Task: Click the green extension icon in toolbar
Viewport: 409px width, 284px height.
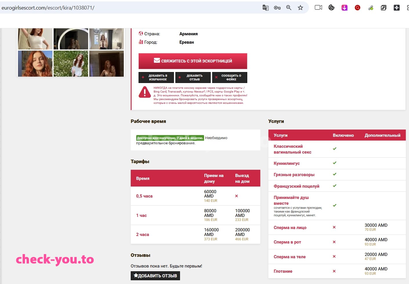Action: pos(371,8)
